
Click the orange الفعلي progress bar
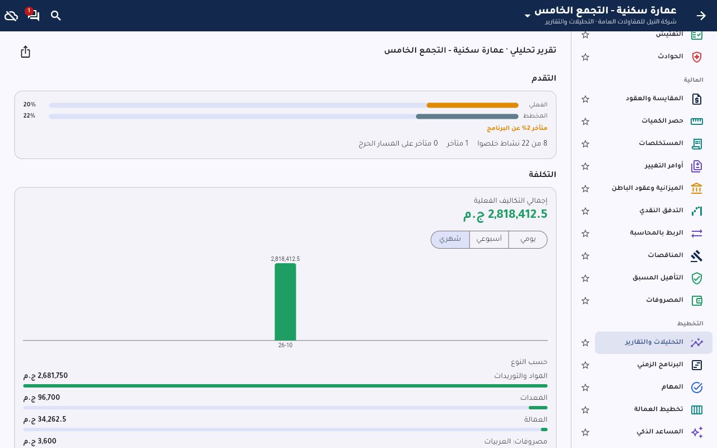(x=472, y=105)
